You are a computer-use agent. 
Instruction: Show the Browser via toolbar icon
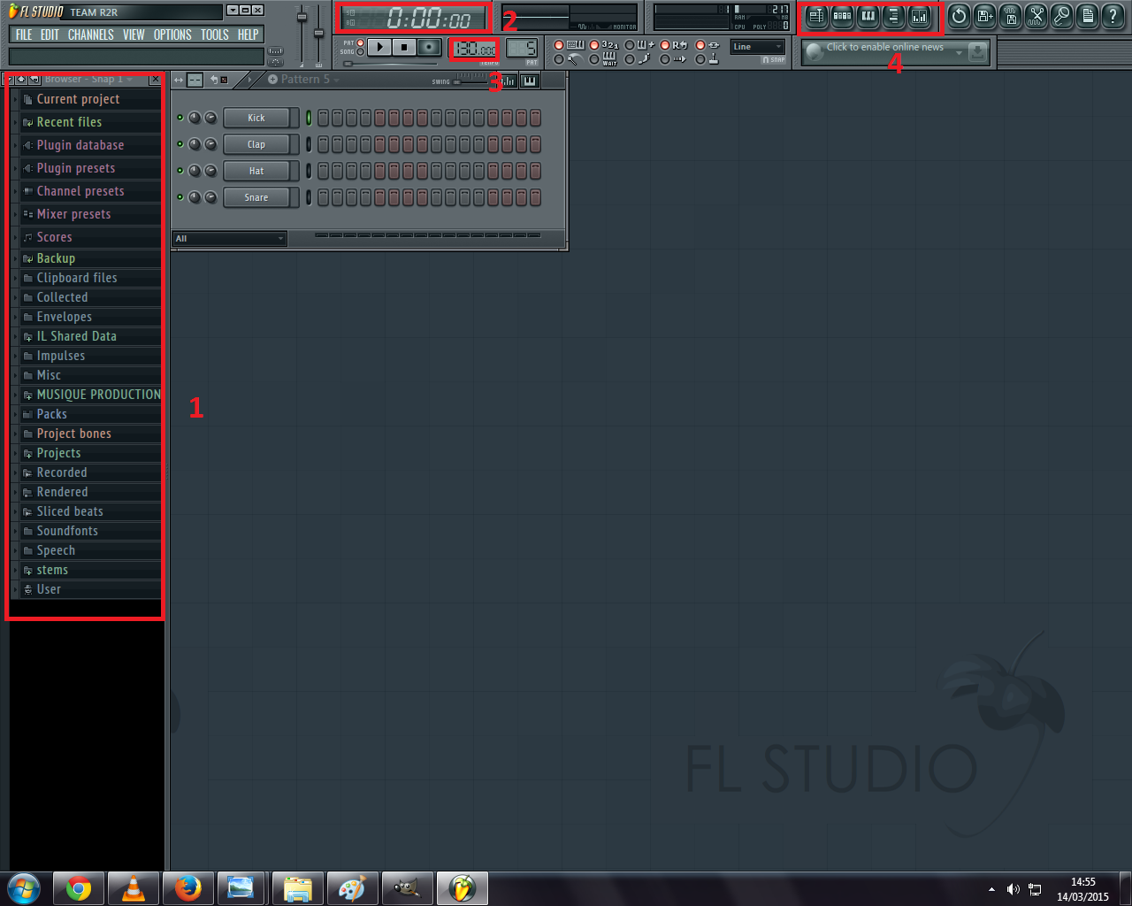coord(893,16)
